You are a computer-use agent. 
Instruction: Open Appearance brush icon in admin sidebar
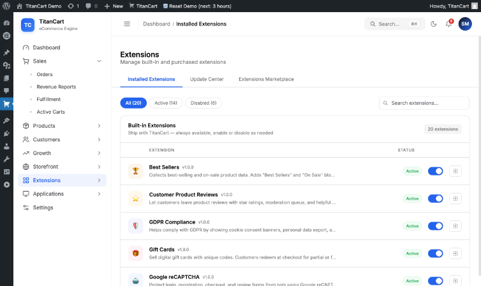pos(6,120)
